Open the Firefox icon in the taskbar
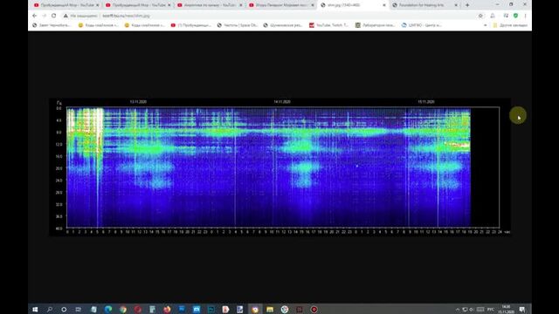The width and height of the screenshot is (559, 314). [167, 310]
